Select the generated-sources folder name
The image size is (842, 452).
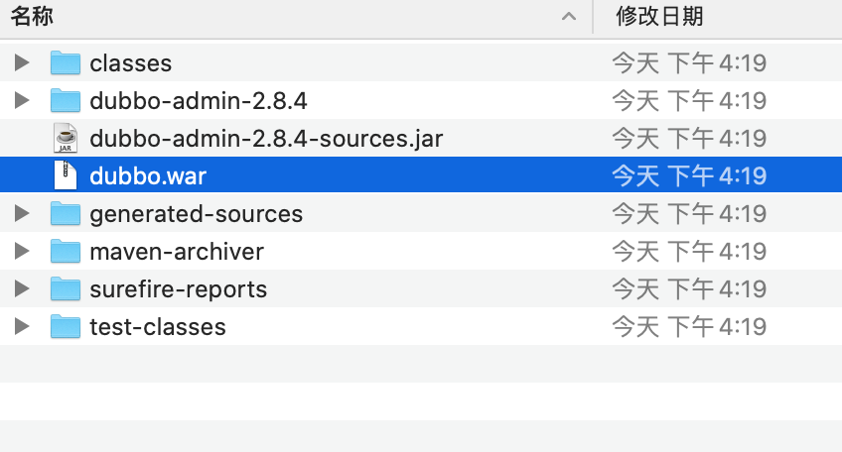(196, 214)
